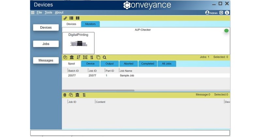Click the Part ID column header

pyautogui.click(x=110, y=71)
